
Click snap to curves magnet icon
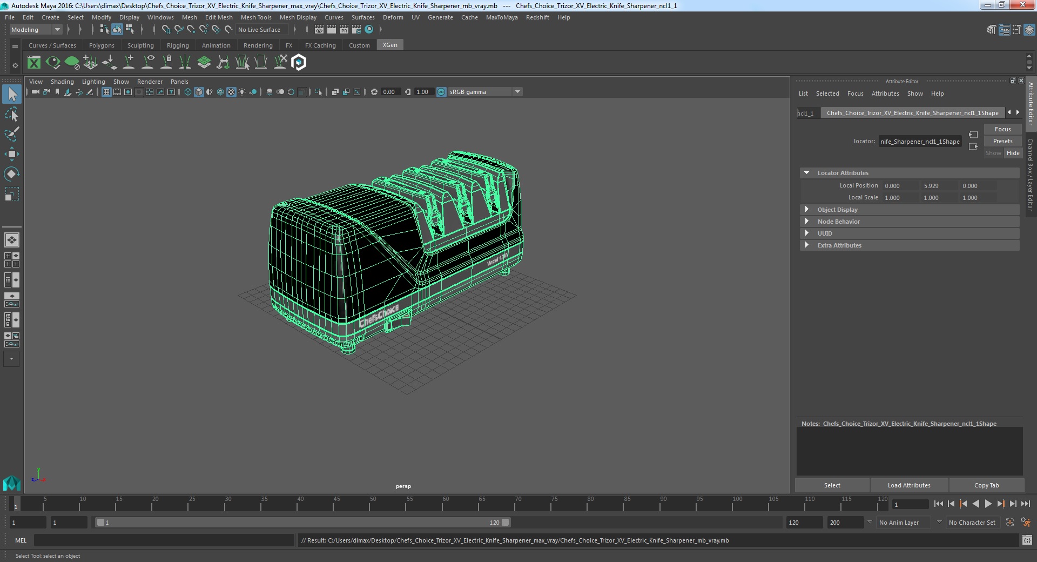[178, 30]
